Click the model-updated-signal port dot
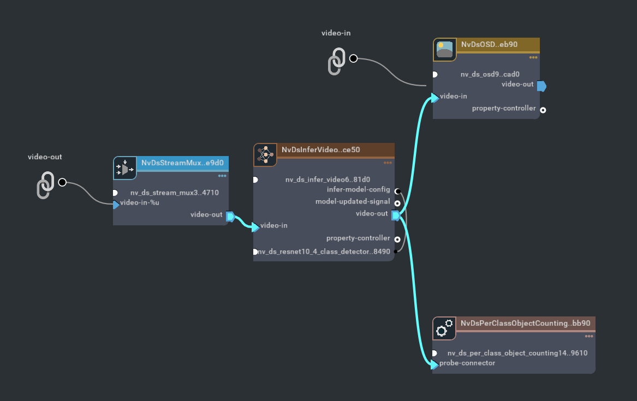637x401 pixels. click(397, 203)
